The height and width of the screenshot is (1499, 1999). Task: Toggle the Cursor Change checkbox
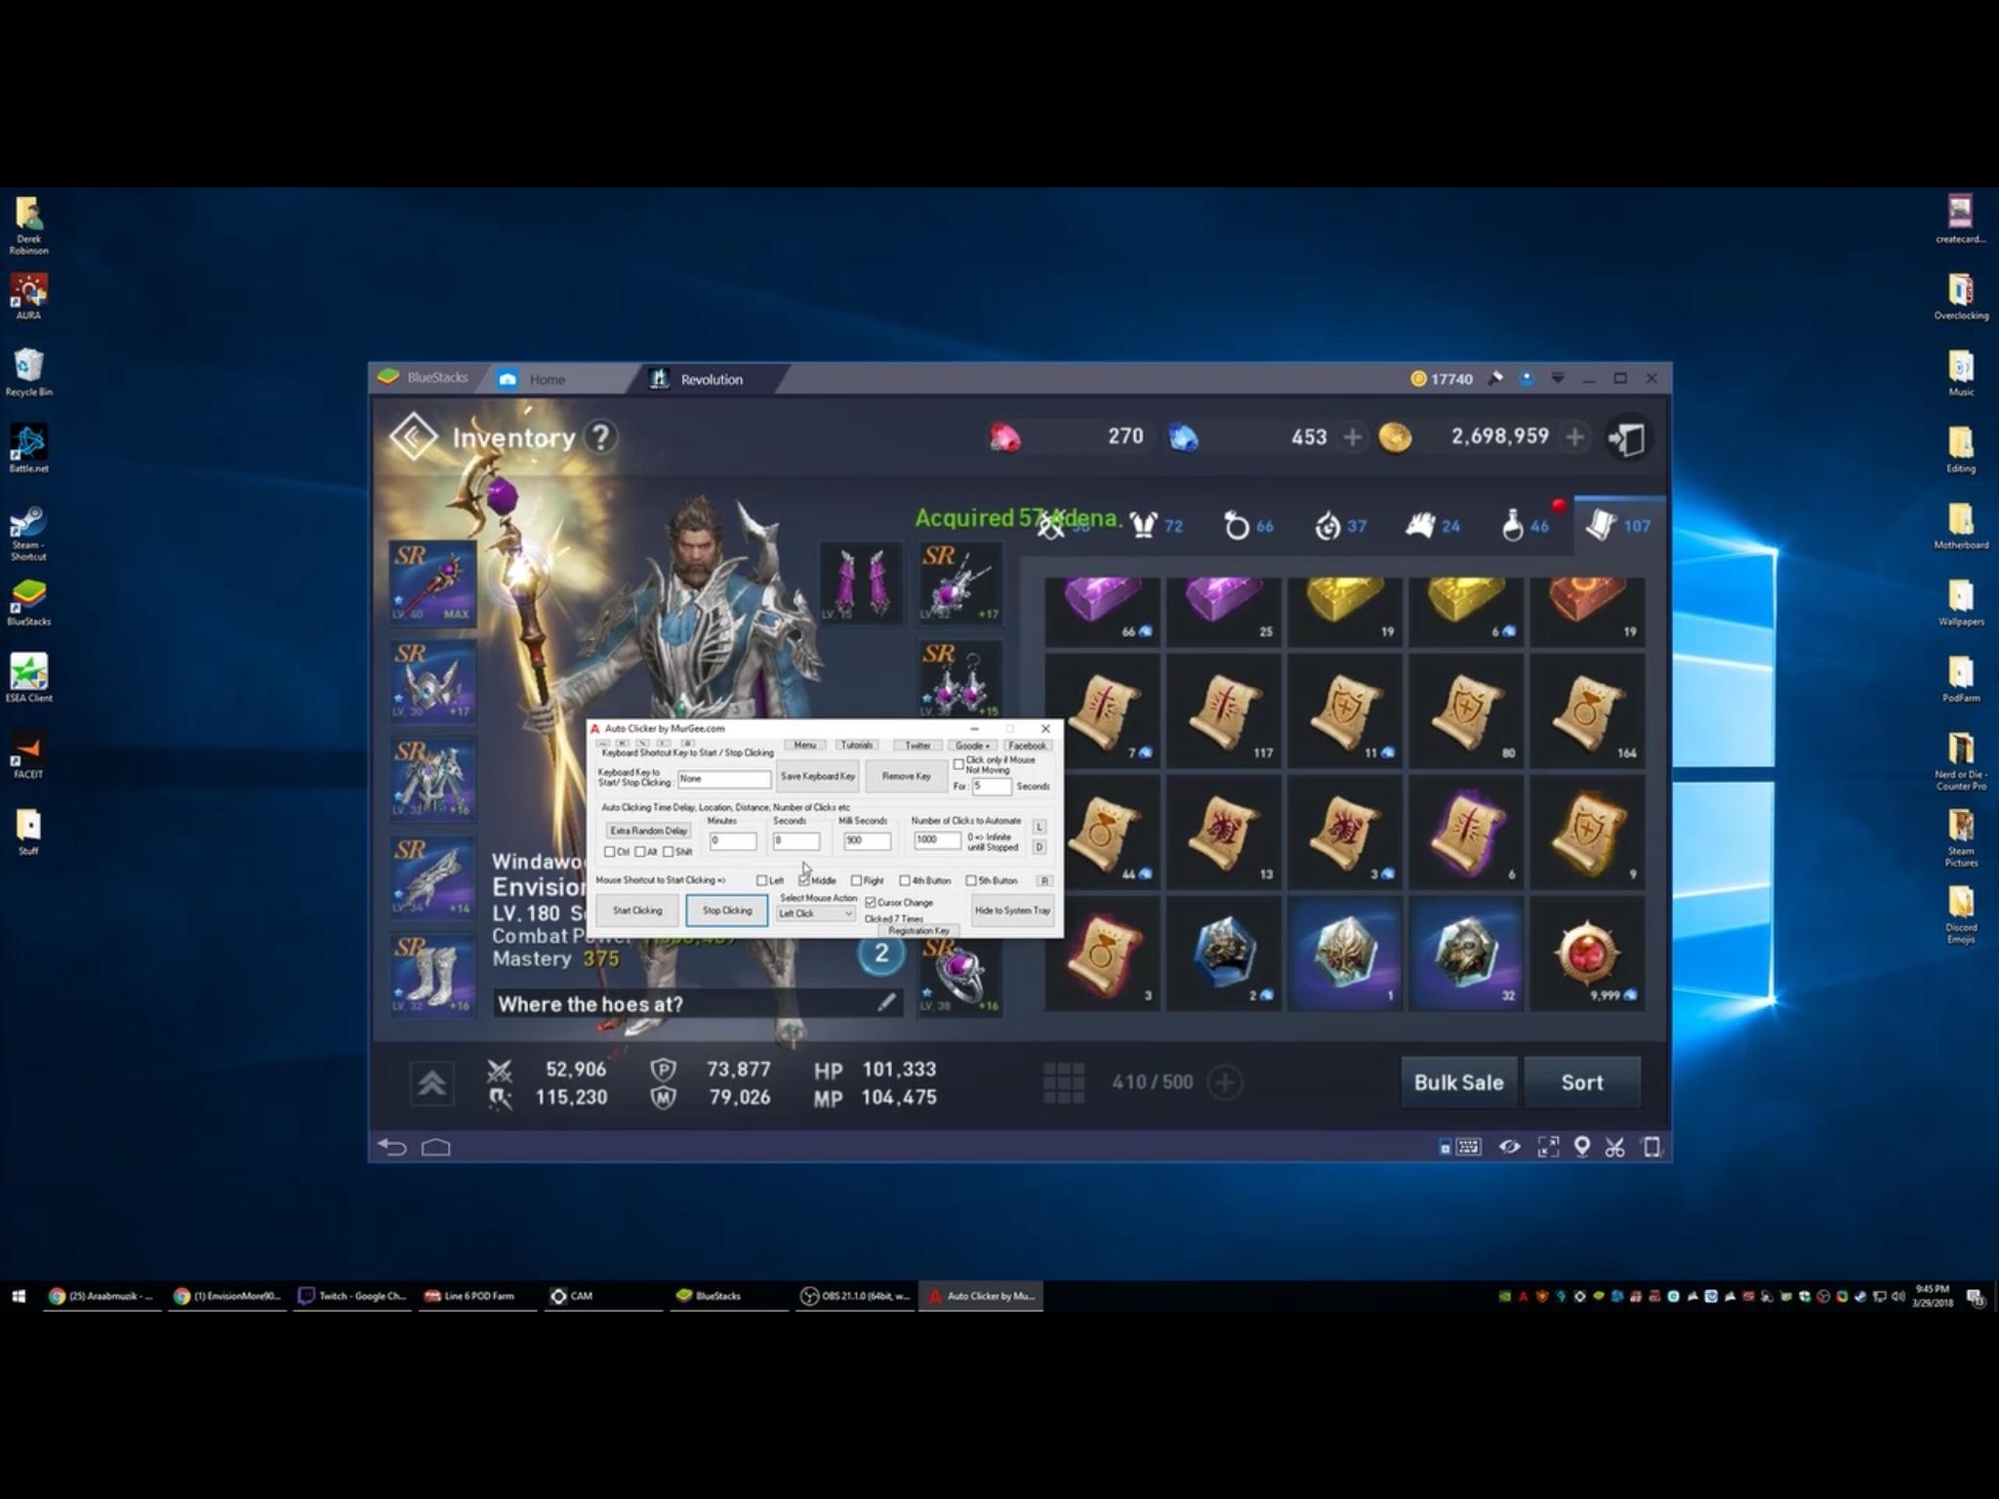(871, 903)
